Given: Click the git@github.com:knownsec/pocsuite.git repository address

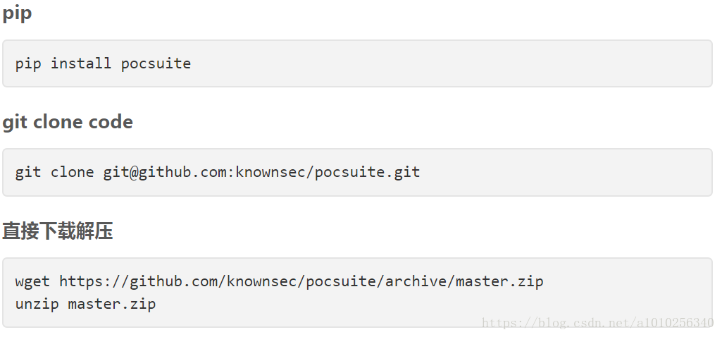Looking at the screenshot, I should click(x=261, y=172).
